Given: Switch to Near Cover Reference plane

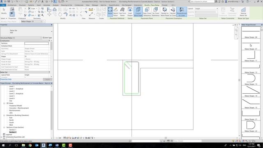Looking at the screenshot, I should coord(147,12).
